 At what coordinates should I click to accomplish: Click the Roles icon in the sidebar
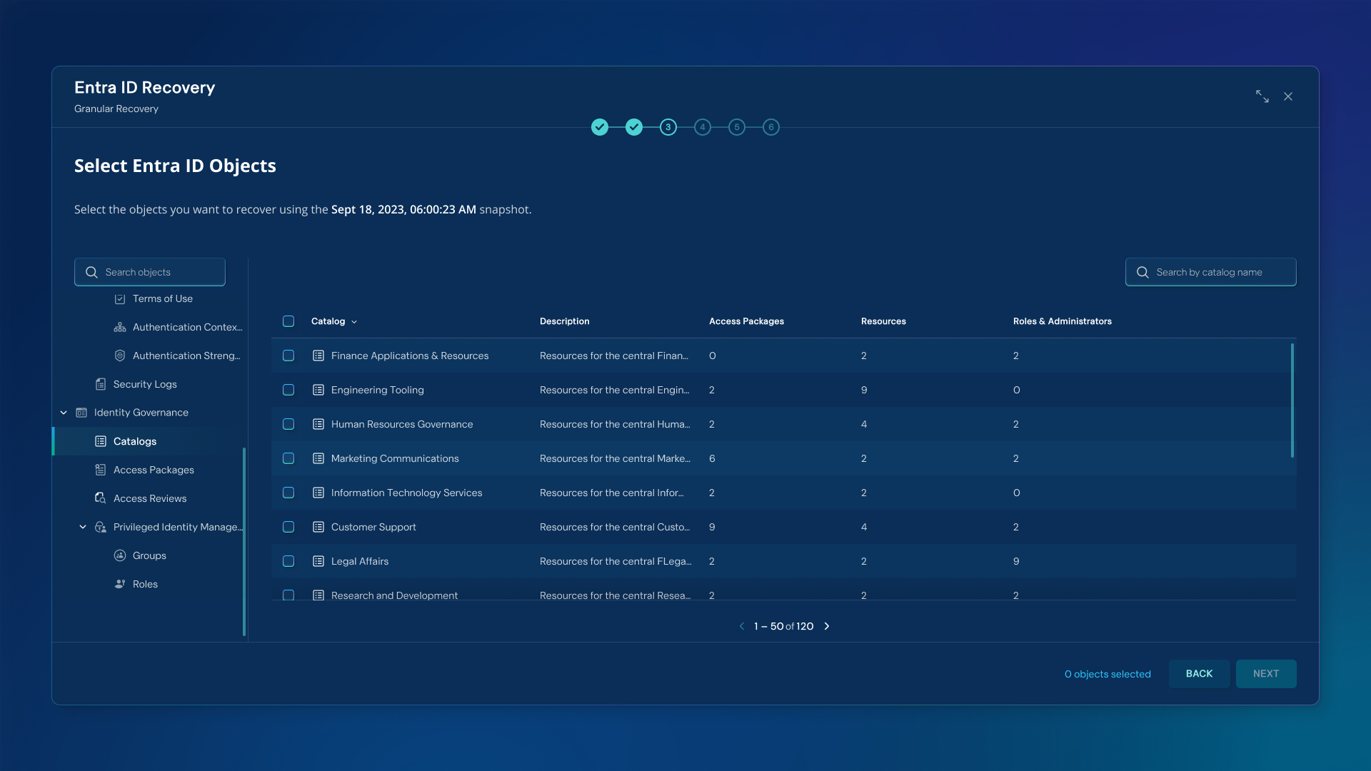tap(120, 585)
